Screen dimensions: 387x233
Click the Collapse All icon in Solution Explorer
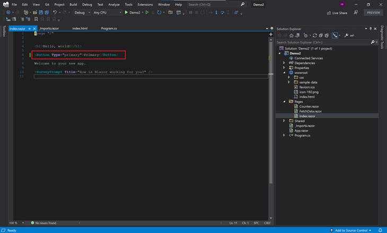coord(321,35)
